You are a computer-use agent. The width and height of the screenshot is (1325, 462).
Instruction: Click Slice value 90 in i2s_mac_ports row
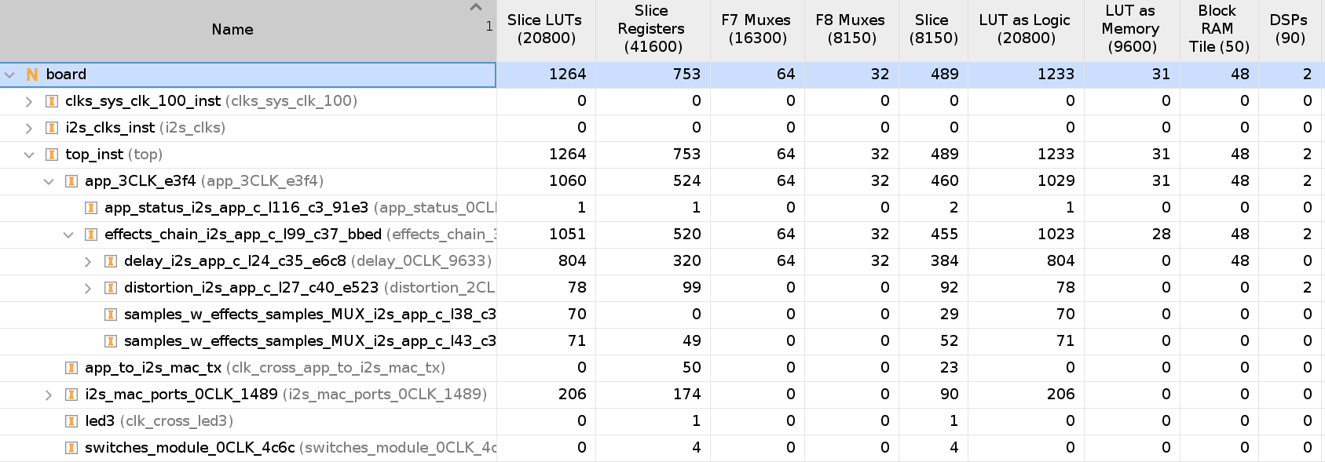[x=950, y=395]
